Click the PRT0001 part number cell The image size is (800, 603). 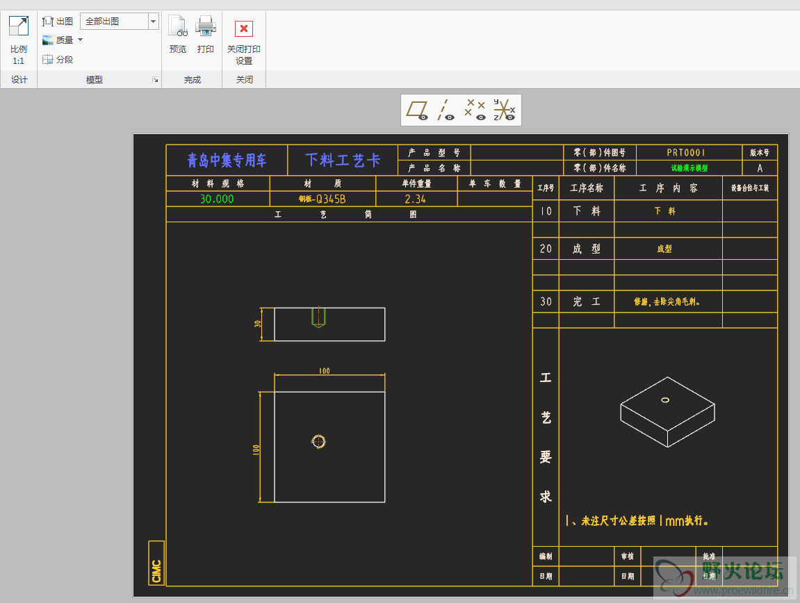[x=689, y=153]
